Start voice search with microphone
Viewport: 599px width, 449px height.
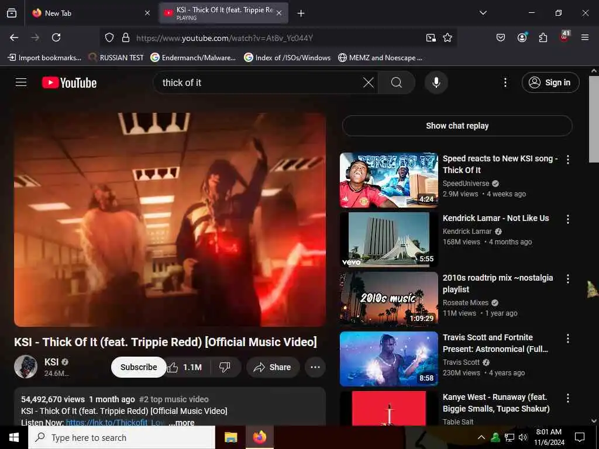(436, 82)
